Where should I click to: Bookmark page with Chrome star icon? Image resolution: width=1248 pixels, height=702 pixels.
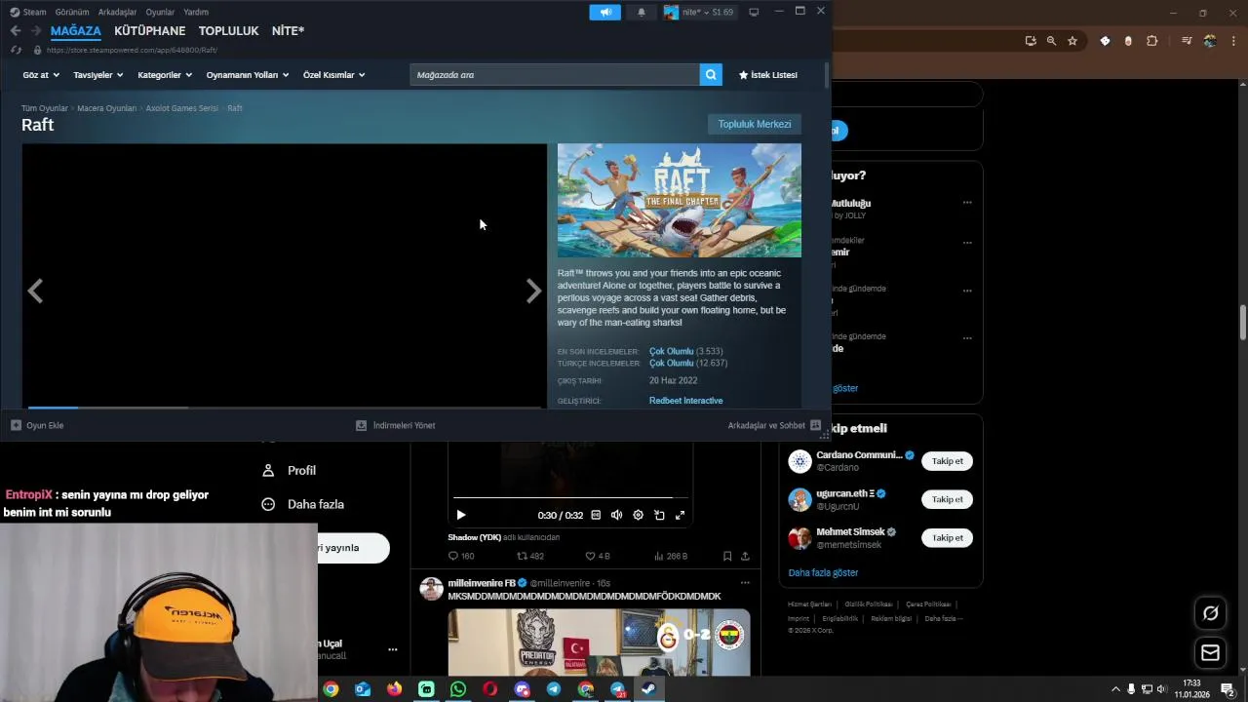tap(1072, 41)
